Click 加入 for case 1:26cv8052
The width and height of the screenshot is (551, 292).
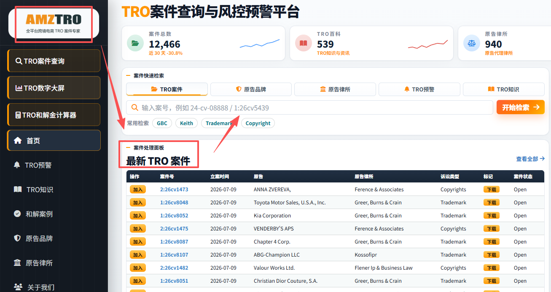pyautogui.click(x=137, y=215)
